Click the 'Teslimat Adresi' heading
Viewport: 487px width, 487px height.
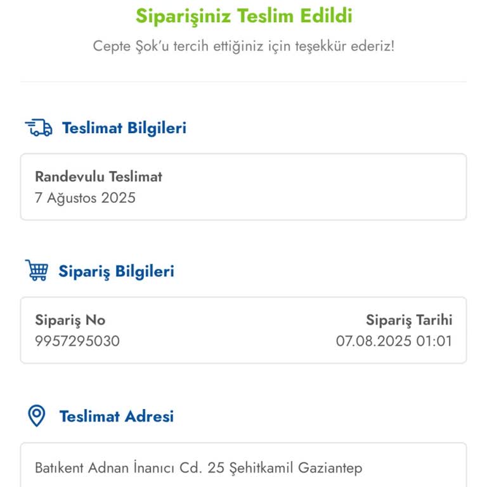tap(116, 416)
